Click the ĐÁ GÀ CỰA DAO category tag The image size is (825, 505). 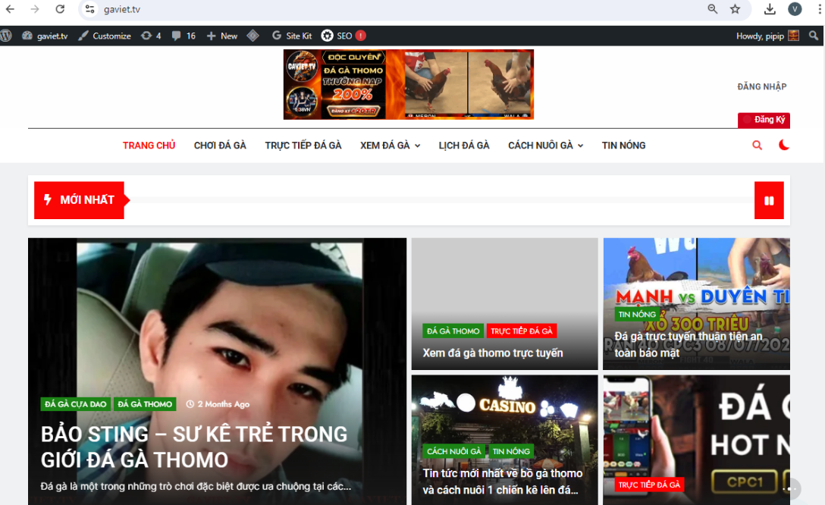click(75, 404)
